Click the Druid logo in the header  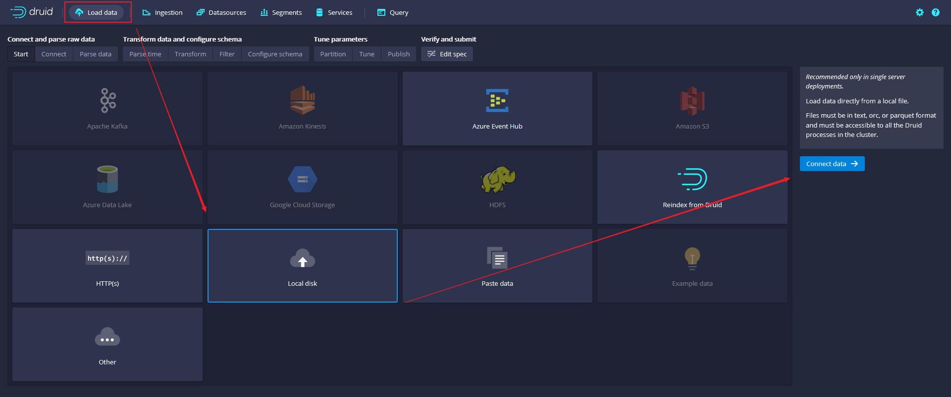coord(32,12)
